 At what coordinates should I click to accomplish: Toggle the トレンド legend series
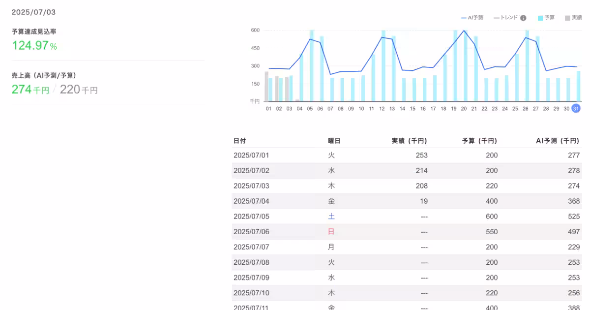coord(505,18)
